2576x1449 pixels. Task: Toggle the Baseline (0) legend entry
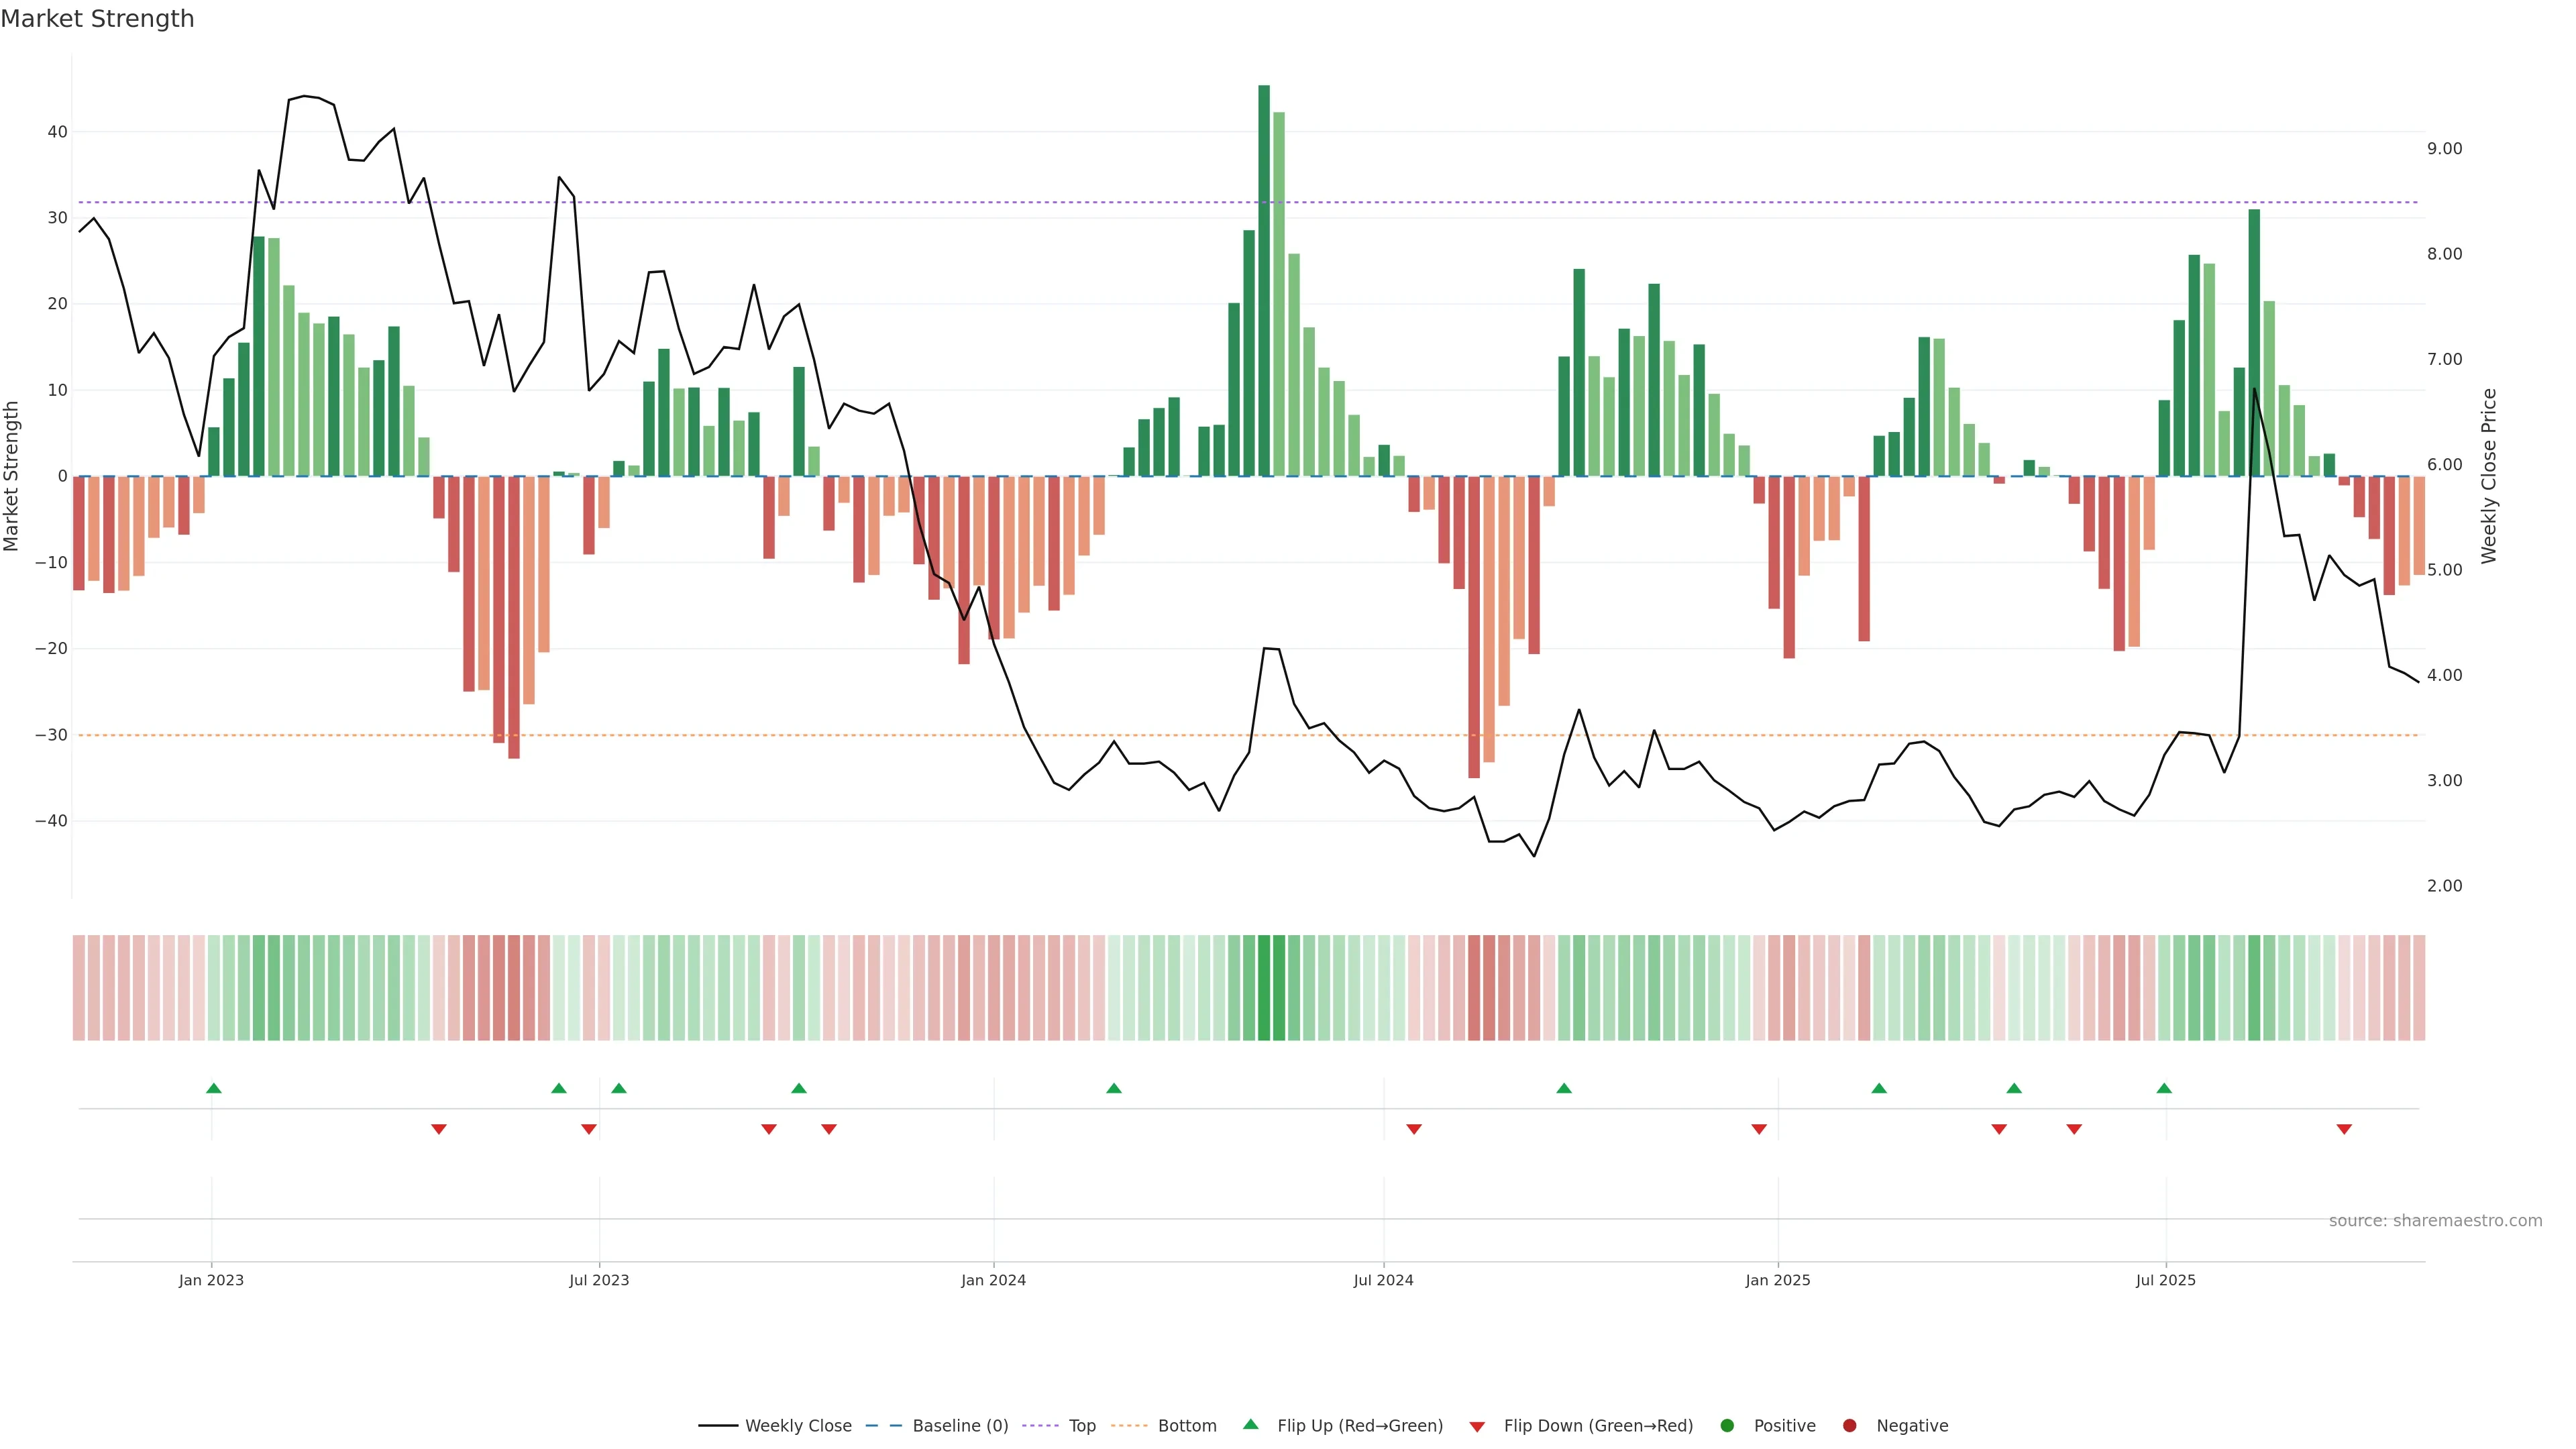coord(960,1426)
